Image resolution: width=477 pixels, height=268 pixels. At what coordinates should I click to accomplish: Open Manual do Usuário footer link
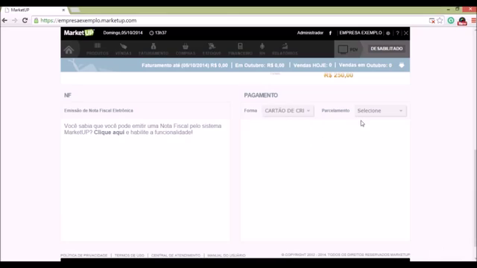pyautogui.click(x=227, y=255)
